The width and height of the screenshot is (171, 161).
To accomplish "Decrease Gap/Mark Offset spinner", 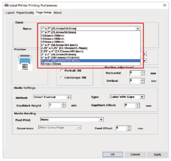I will pyautogui.click(x=137, y=107).
